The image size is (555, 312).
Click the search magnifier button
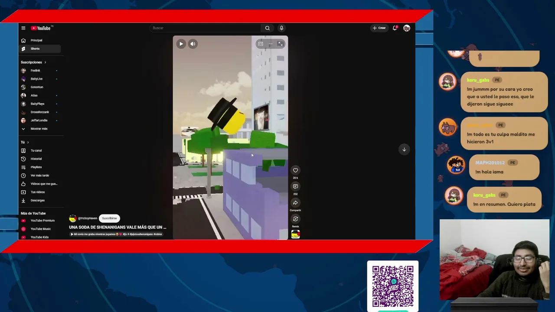268,28
